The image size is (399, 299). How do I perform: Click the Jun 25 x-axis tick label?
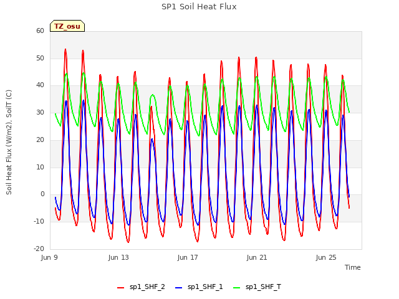pos(326,257)
